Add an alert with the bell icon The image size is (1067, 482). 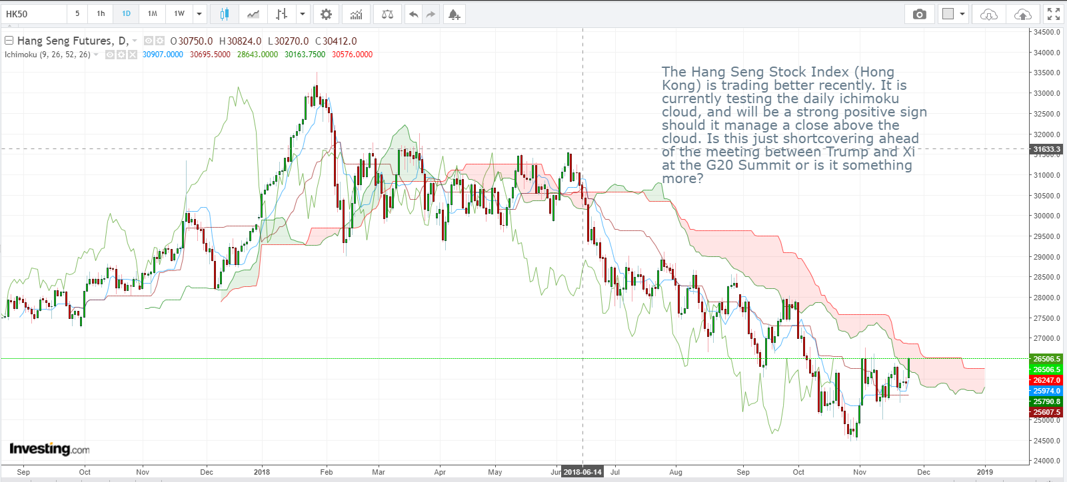(454, 14)
